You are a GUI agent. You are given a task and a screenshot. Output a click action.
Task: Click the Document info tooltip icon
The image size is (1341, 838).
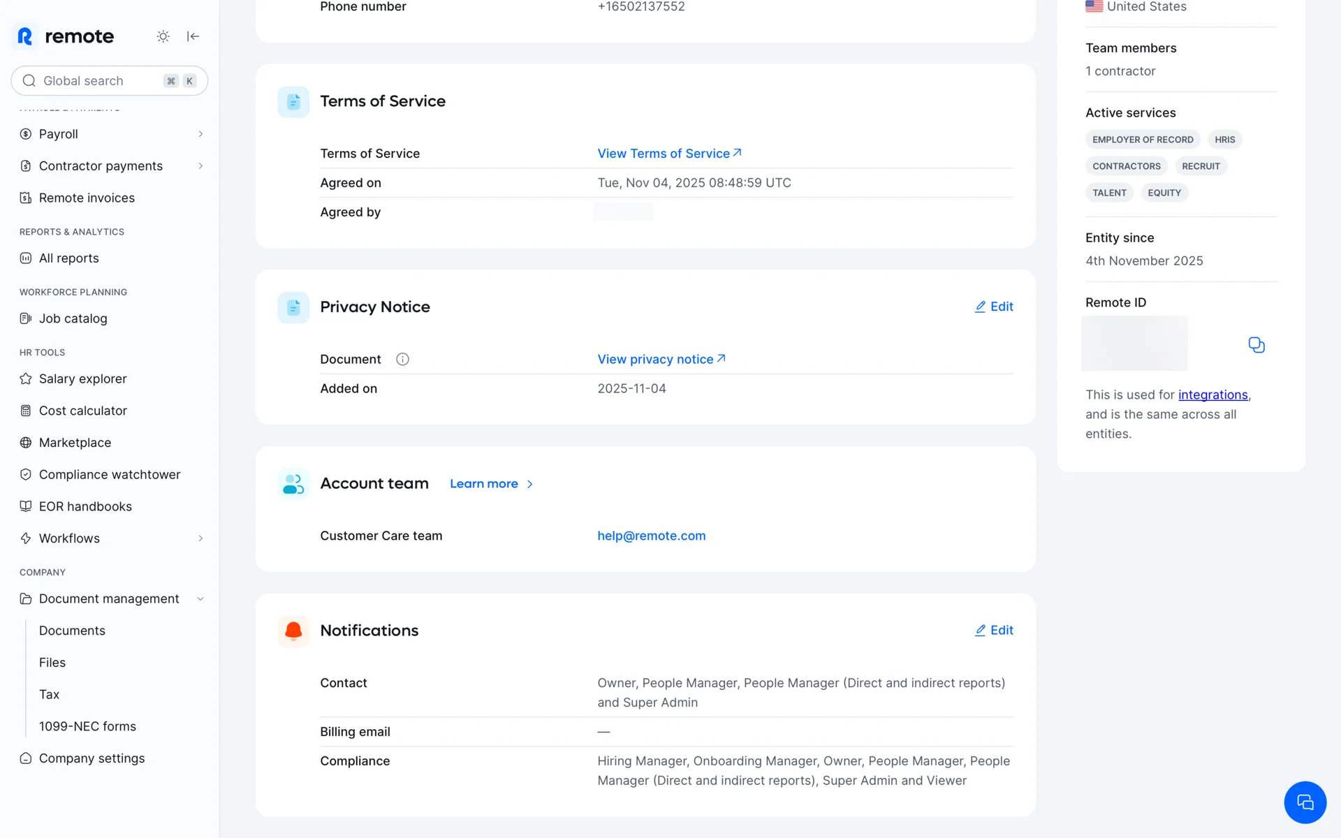[402, 359]
